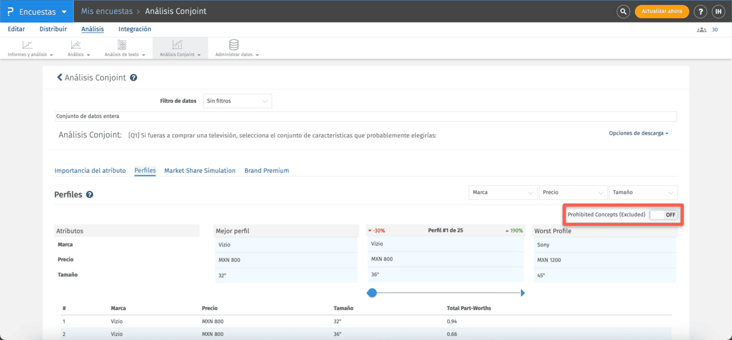
Task: Expand the Filtro de datos dropdown
Action: [237, 101]
